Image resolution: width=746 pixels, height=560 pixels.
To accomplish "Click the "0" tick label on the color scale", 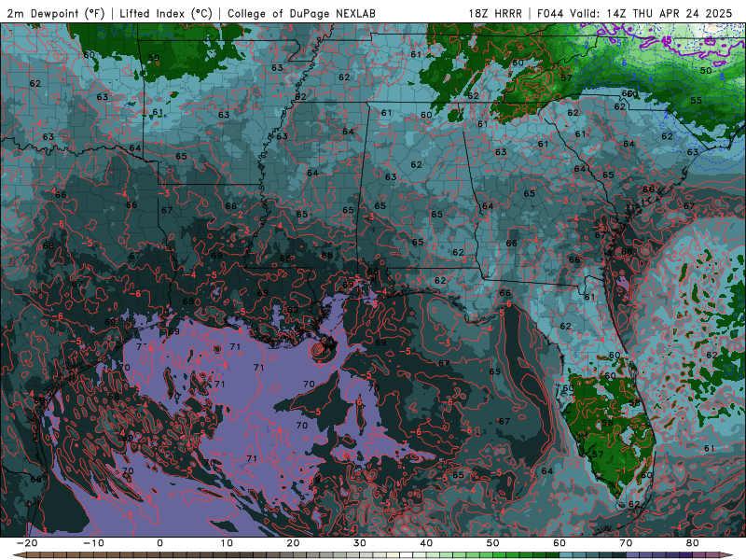I will 159,543.
